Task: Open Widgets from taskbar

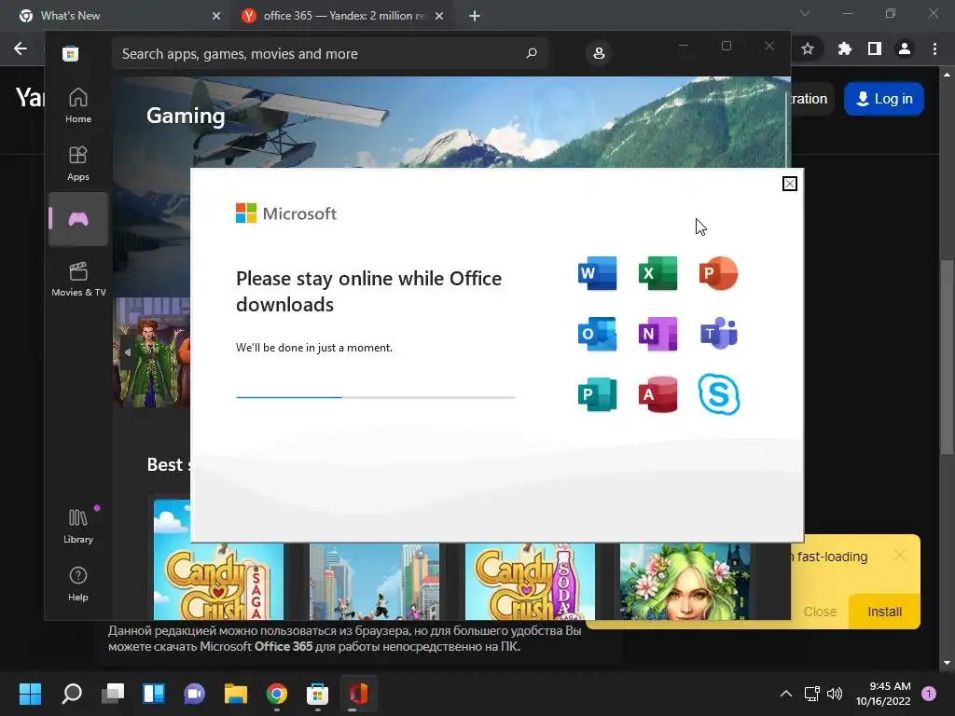Action: click(x=154, y=694)
